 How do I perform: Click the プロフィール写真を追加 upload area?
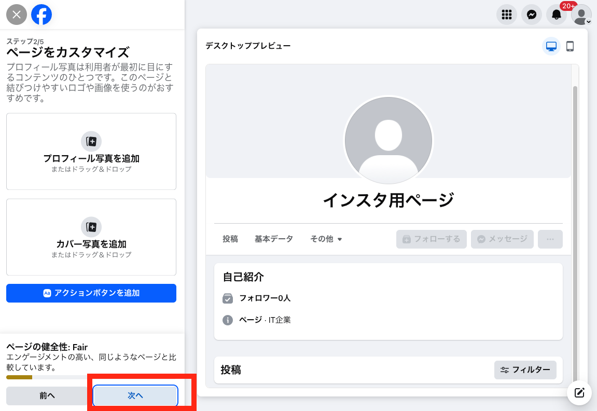tap(91, 152)
